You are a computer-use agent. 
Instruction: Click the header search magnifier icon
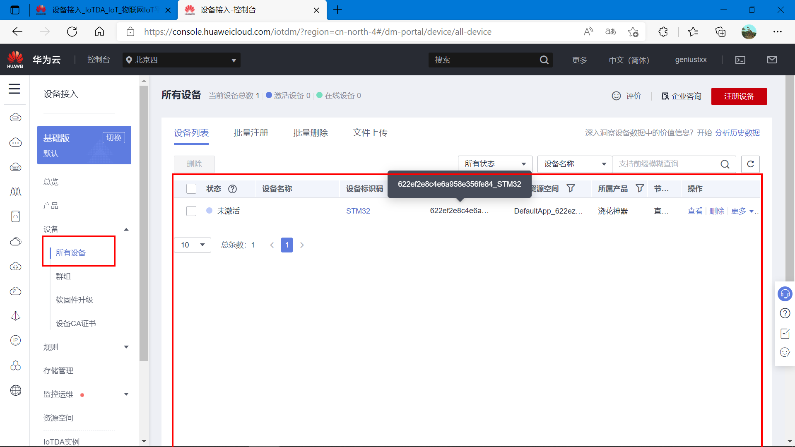click(544, 60)
